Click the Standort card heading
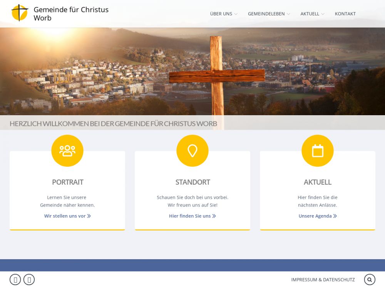This screenshot has width=385, height=288. [x=192, y=182]
